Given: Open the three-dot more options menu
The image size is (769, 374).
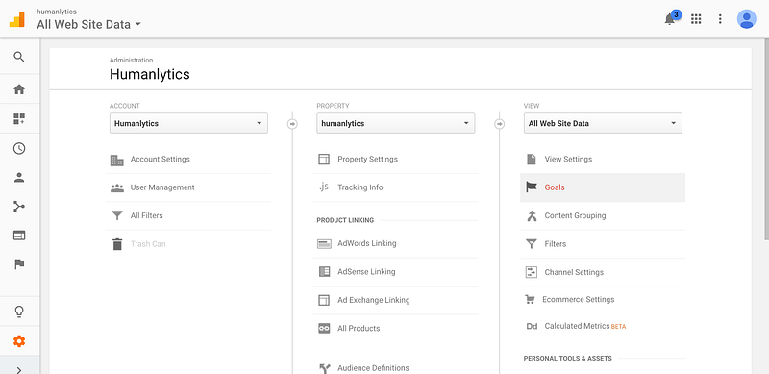Looking at the screenshot, I should 720,19.
